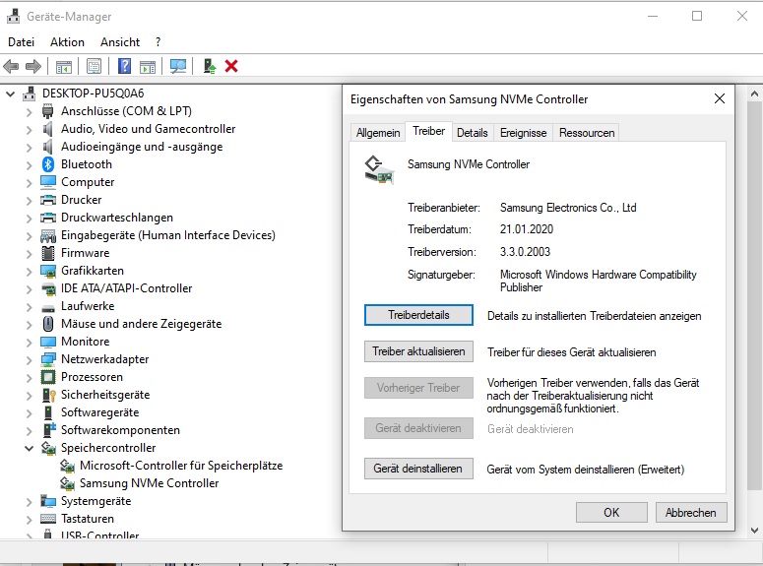This screenshot has height=566, width=763.
Task: Collapse the Speichercontroller category
Action: click(x=29, y=448)
